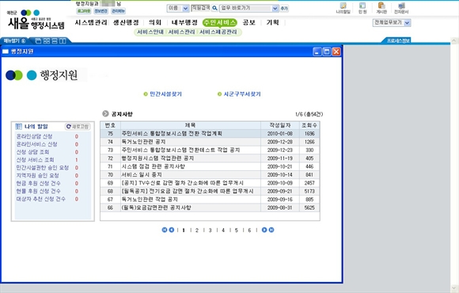Click the magnifier search icon

tap(214, 8)
